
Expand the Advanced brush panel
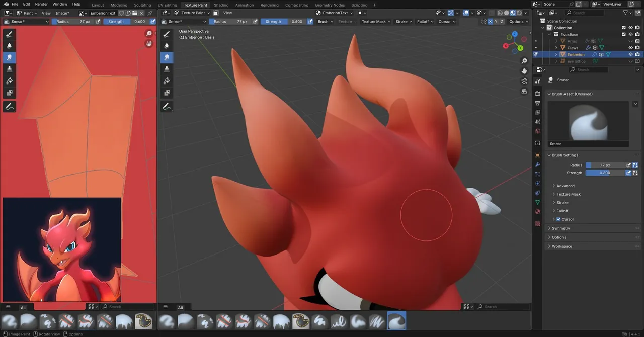pyautogui.click(x=566, y=186)
